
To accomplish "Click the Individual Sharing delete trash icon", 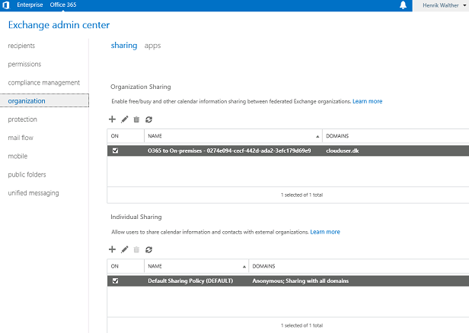I will click(136, 249).
